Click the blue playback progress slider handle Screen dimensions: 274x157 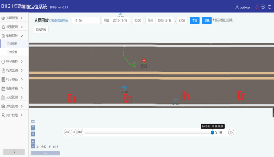[x=213, y=132]
